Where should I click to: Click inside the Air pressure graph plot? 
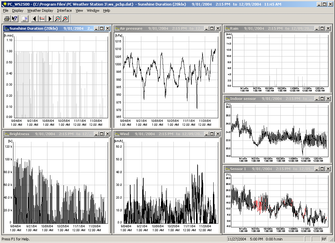(x=170, y=77)
